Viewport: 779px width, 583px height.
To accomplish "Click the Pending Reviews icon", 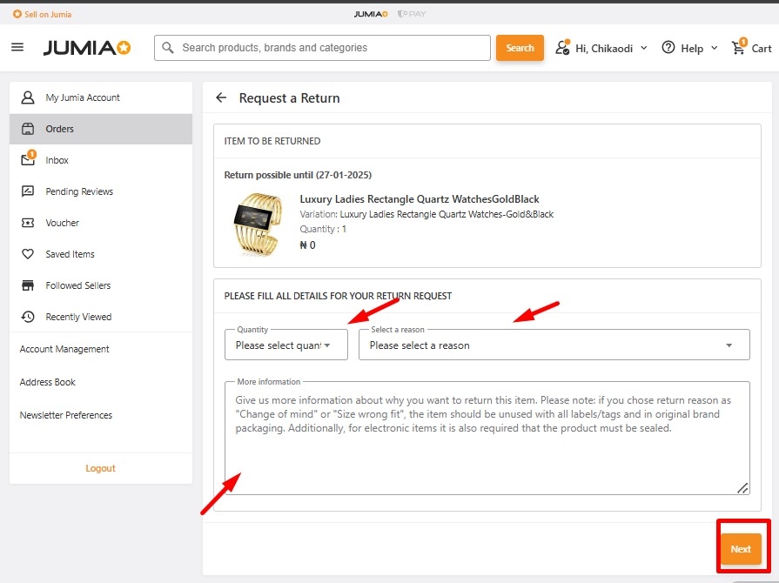I will click(x=28, y=191).
